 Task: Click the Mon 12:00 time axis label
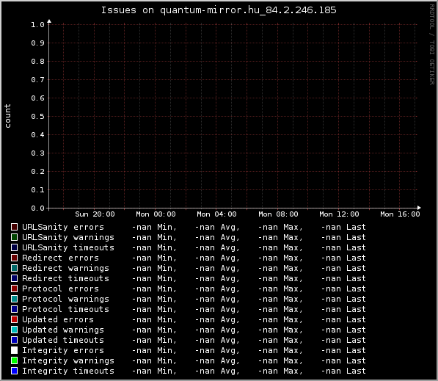339,214
